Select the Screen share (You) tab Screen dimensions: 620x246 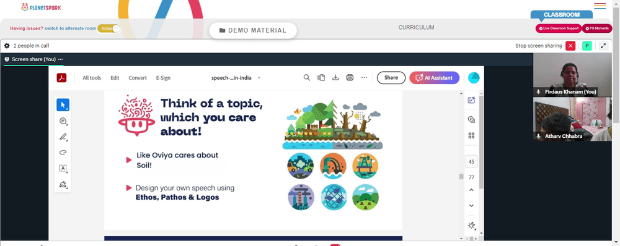33,59
